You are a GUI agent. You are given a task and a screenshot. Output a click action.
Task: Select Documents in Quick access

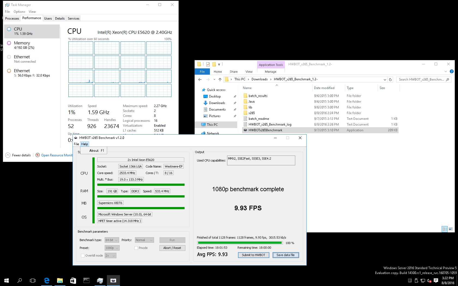pyautogui.click(x=217, y=109)
